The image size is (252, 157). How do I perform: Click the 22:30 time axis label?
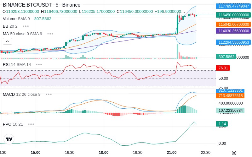click(206, 152)
